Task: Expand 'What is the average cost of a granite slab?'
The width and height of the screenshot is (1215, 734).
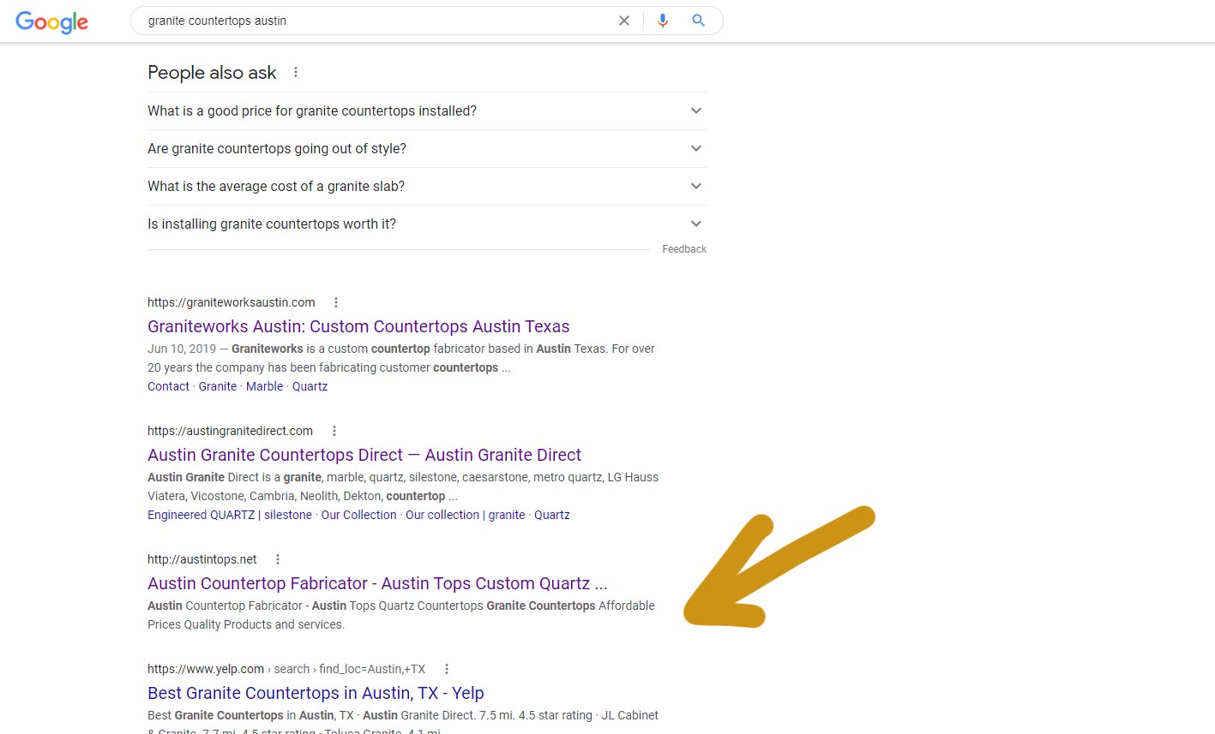Action: coord(427,187)
